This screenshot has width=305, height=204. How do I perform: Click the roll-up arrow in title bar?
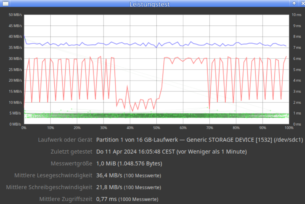294,3
